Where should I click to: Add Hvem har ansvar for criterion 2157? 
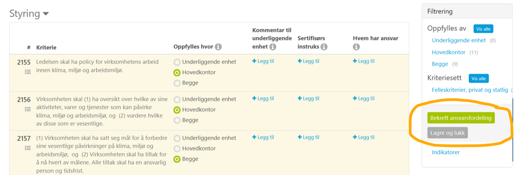coord(364,137)
